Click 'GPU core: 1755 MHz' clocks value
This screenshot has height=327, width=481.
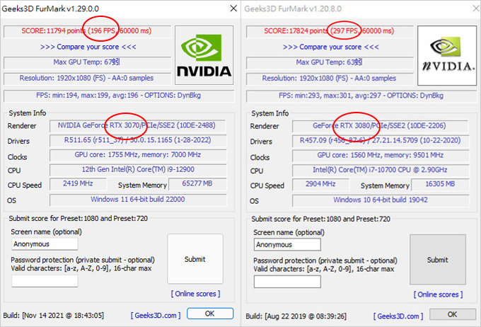tap(138, 155)
